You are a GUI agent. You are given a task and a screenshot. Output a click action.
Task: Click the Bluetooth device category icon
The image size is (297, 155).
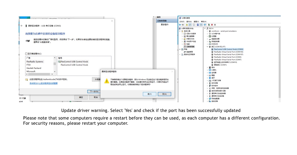[x=210, y=78]
